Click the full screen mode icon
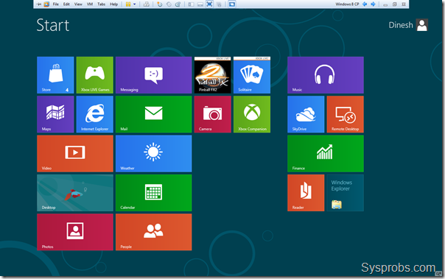Image resolution: width=445 pixels, height=279 pixels. click(209, 4)
